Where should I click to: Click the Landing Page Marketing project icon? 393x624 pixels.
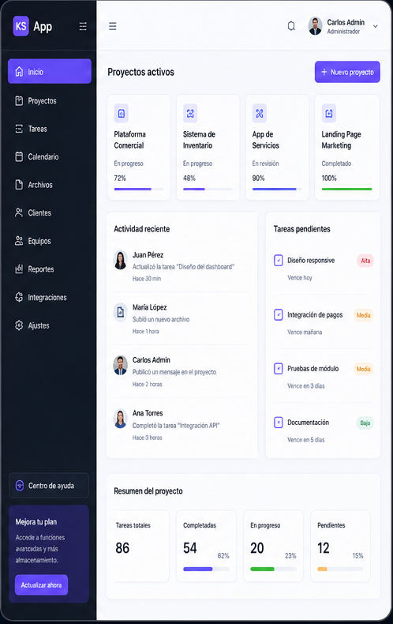[x=329, y=114]
